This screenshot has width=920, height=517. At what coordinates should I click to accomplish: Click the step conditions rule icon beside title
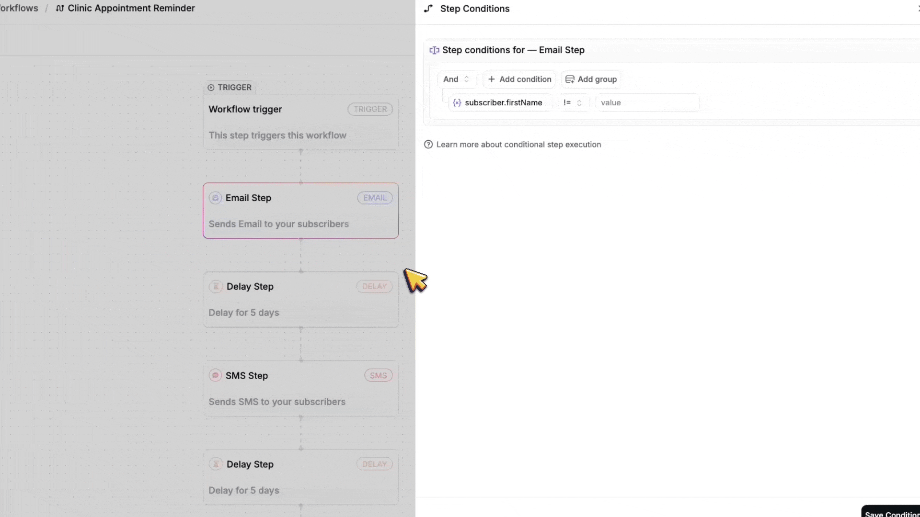[434, 50]
